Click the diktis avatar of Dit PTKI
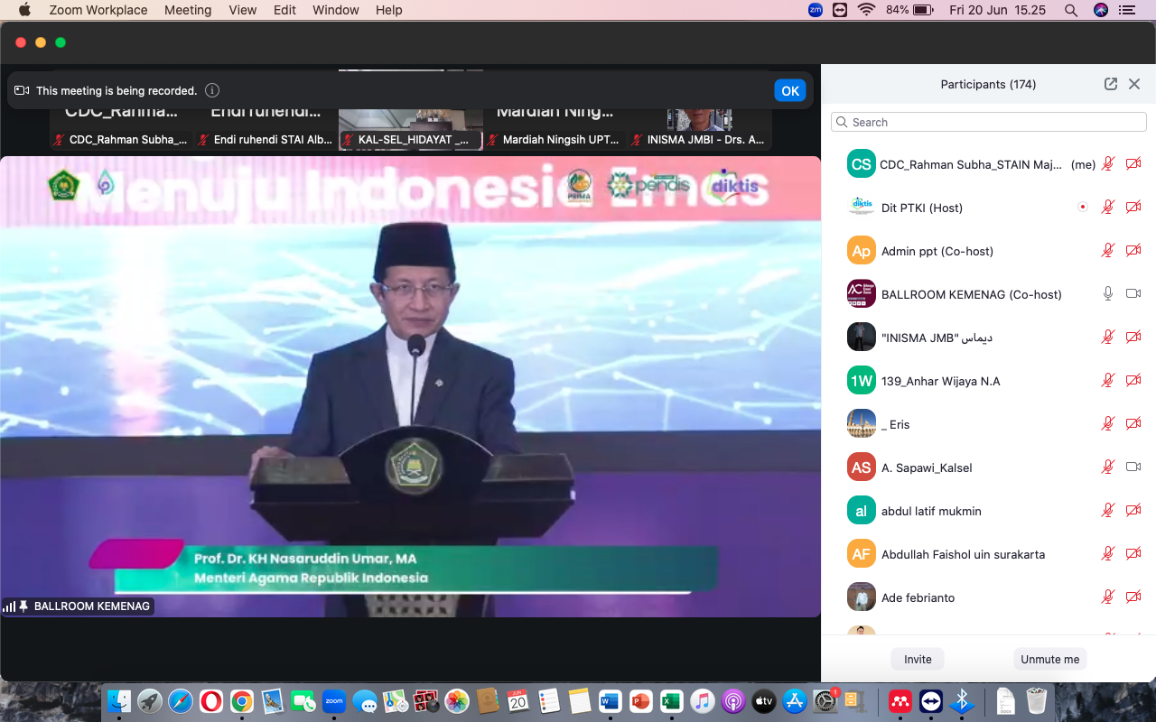 click(x=862, y=208)
